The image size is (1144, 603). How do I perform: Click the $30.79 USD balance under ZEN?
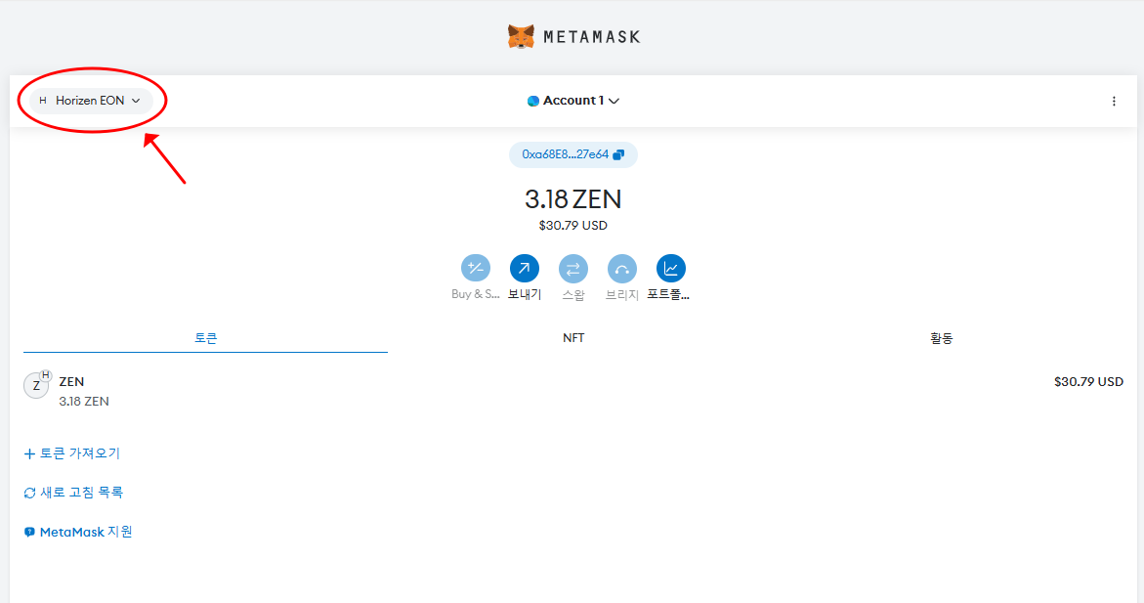573,226
